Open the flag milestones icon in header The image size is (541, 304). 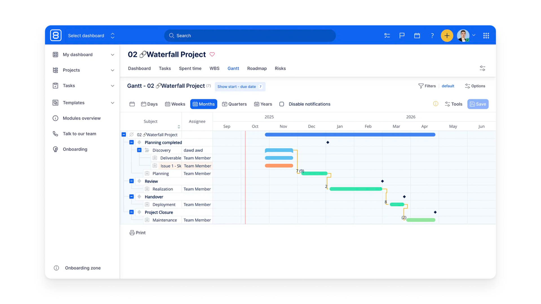click(402, 36)
